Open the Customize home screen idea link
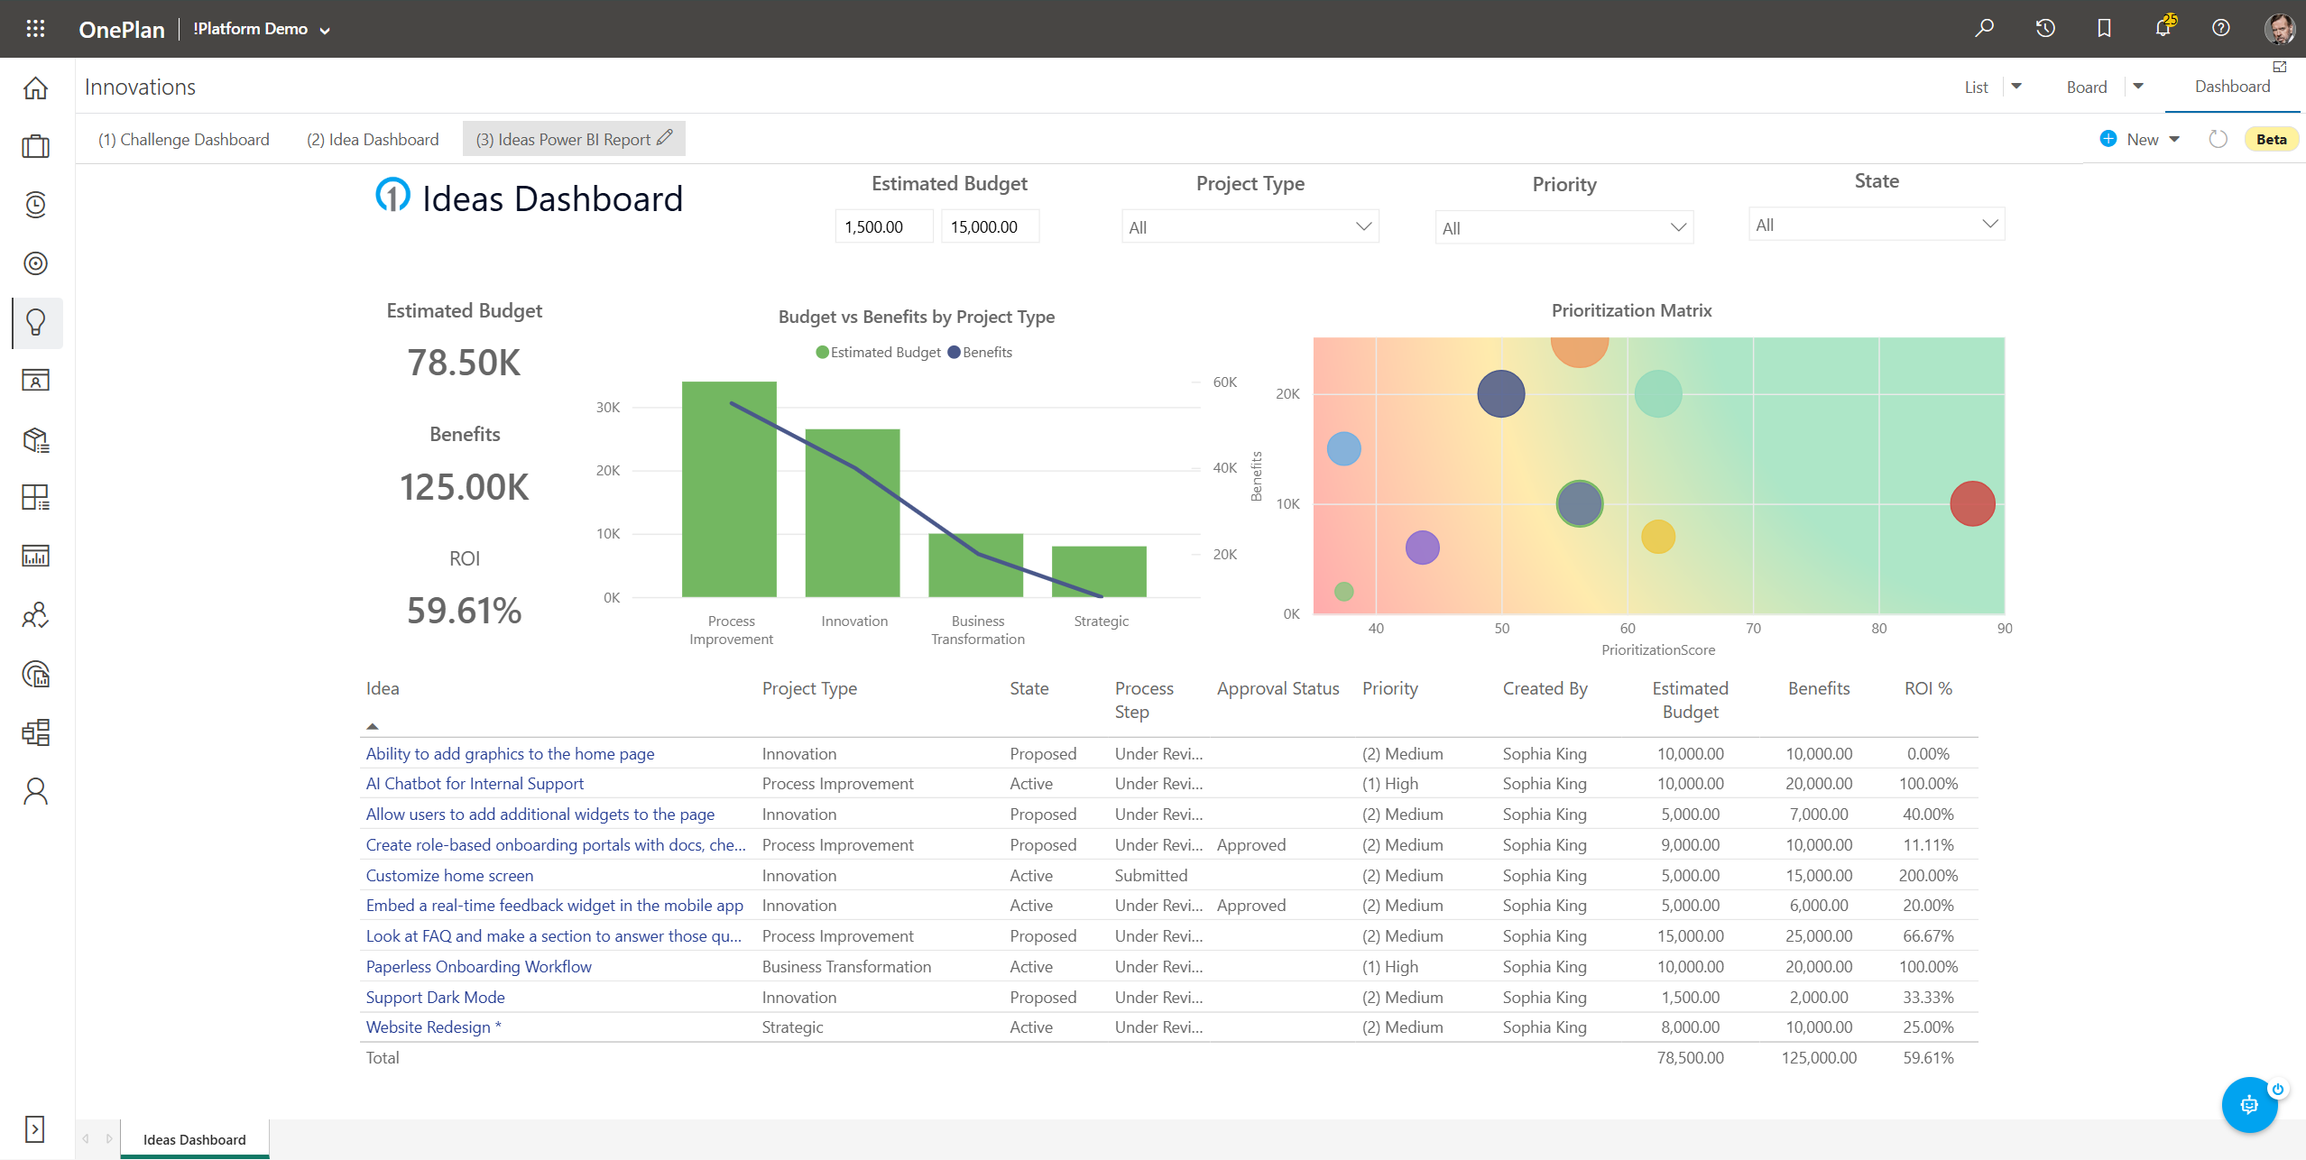Screen dimensions: 2306x1160 point(449,875)
